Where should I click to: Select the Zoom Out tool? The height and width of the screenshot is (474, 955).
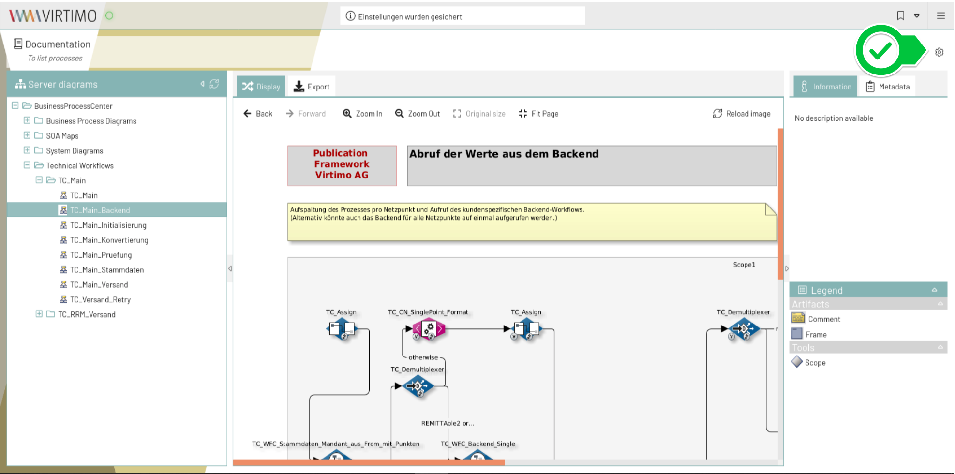click(x=417, y=113)
